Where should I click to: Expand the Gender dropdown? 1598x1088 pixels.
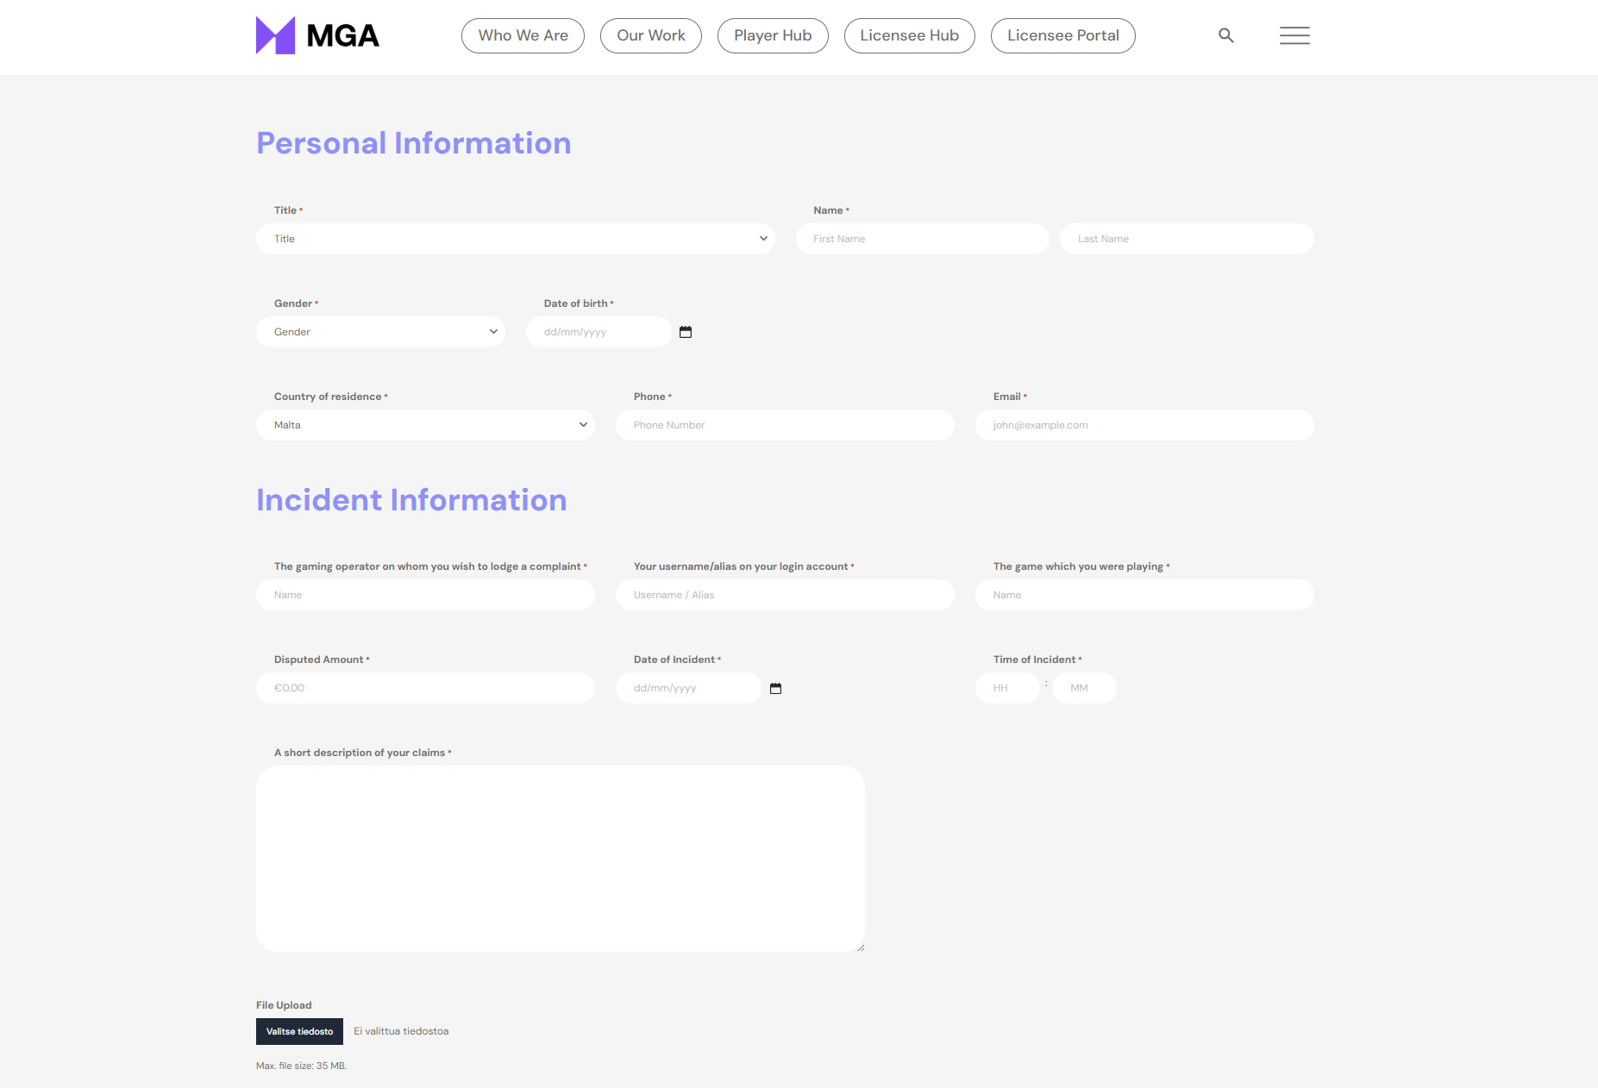click(x=380, y=332)
